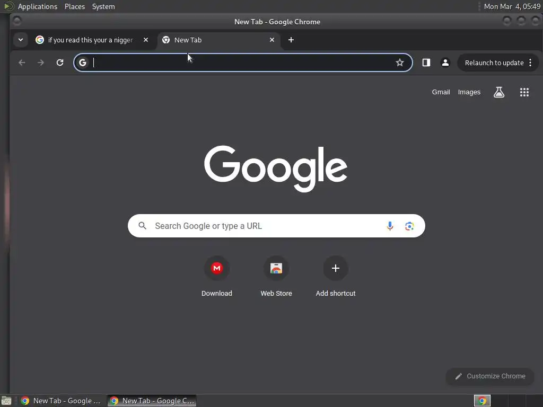Switch to first New Tab taskbar window
This screenshot has height=407, width=543.
(60, 401)
